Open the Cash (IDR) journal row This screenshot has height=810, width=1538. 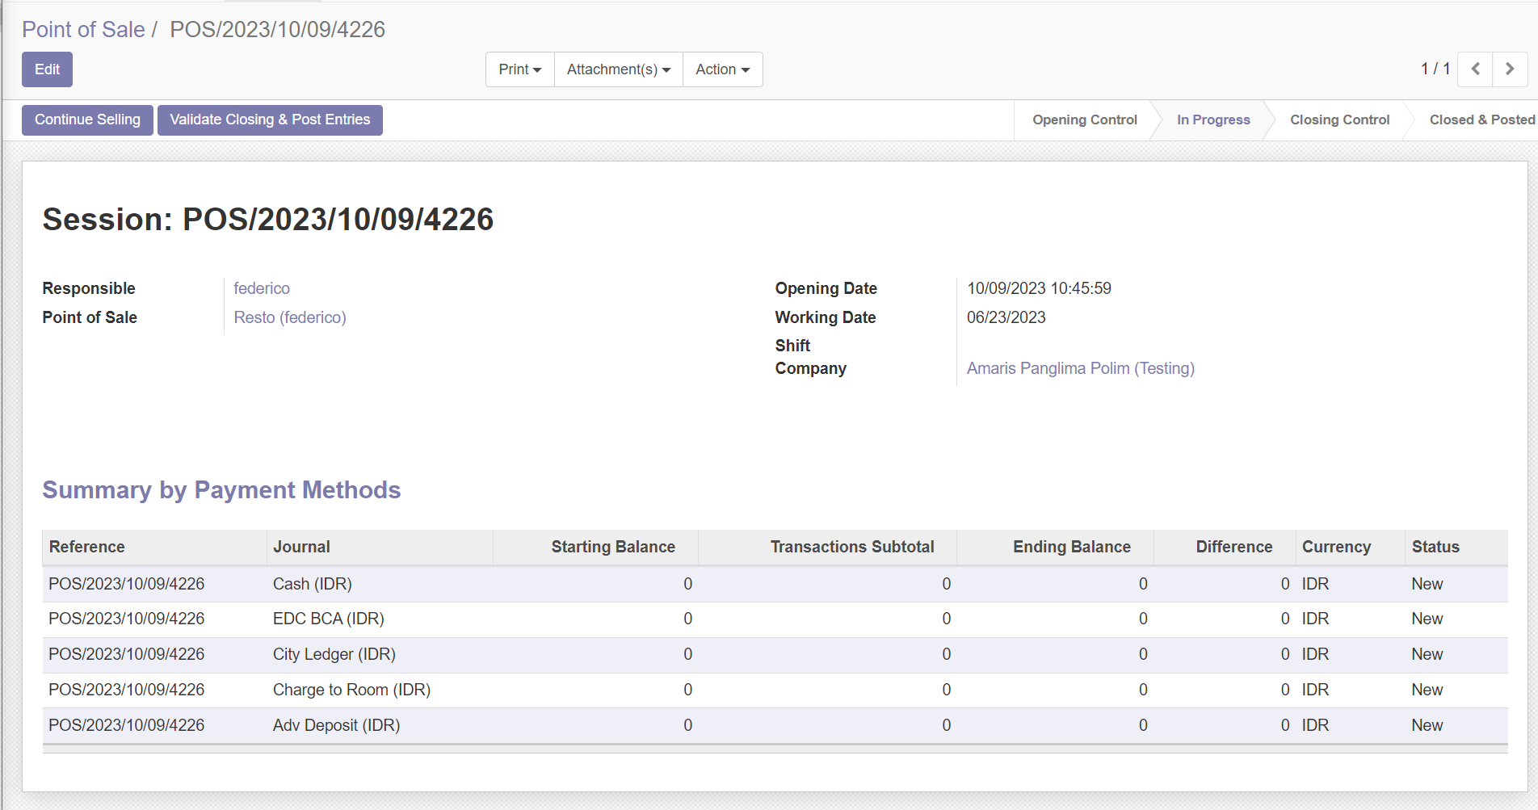click(x=775, y=584)
